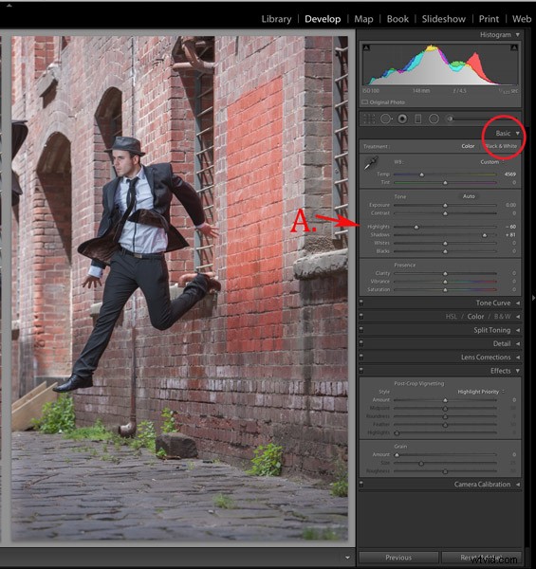Switch off the Tone Curve panel

(x=361, y=302)
